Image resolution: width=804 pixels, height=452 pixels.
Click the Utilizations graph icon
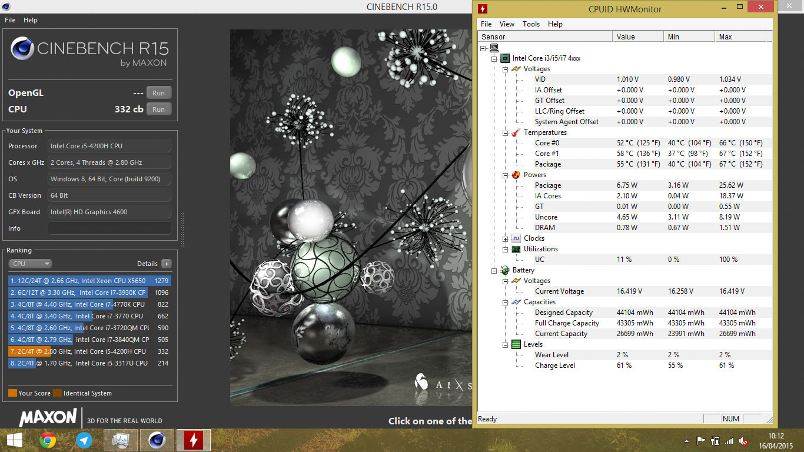click(x=516, y=249)
